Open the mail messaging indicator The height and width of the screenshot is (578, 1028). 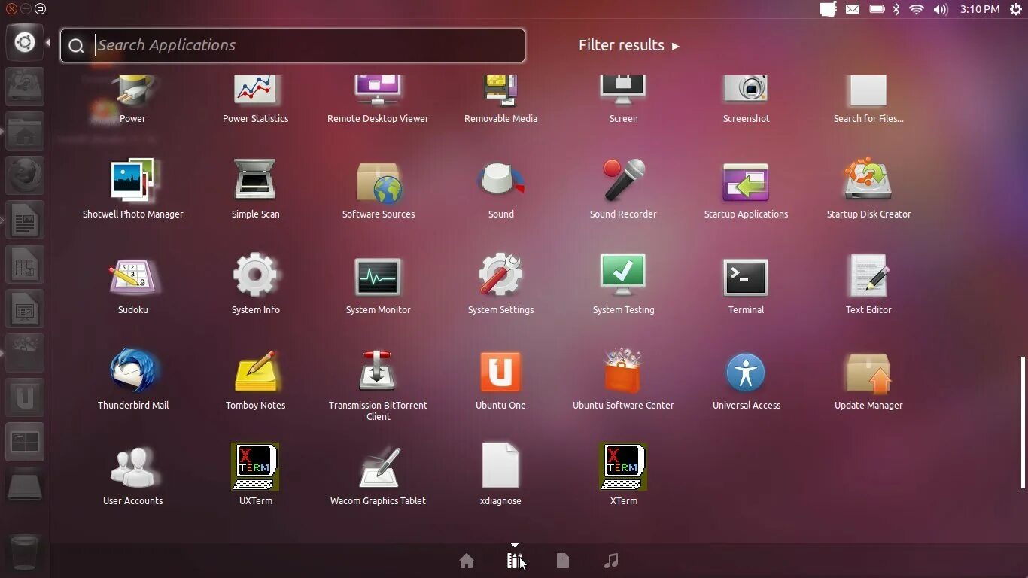853,9
